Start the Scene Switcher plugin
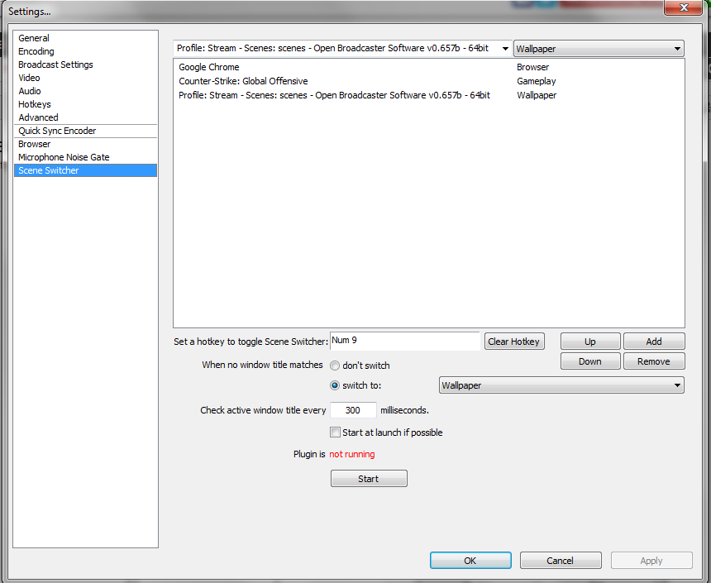The width and height of the screenshot is (711, 583). click(x=369, y=479)
